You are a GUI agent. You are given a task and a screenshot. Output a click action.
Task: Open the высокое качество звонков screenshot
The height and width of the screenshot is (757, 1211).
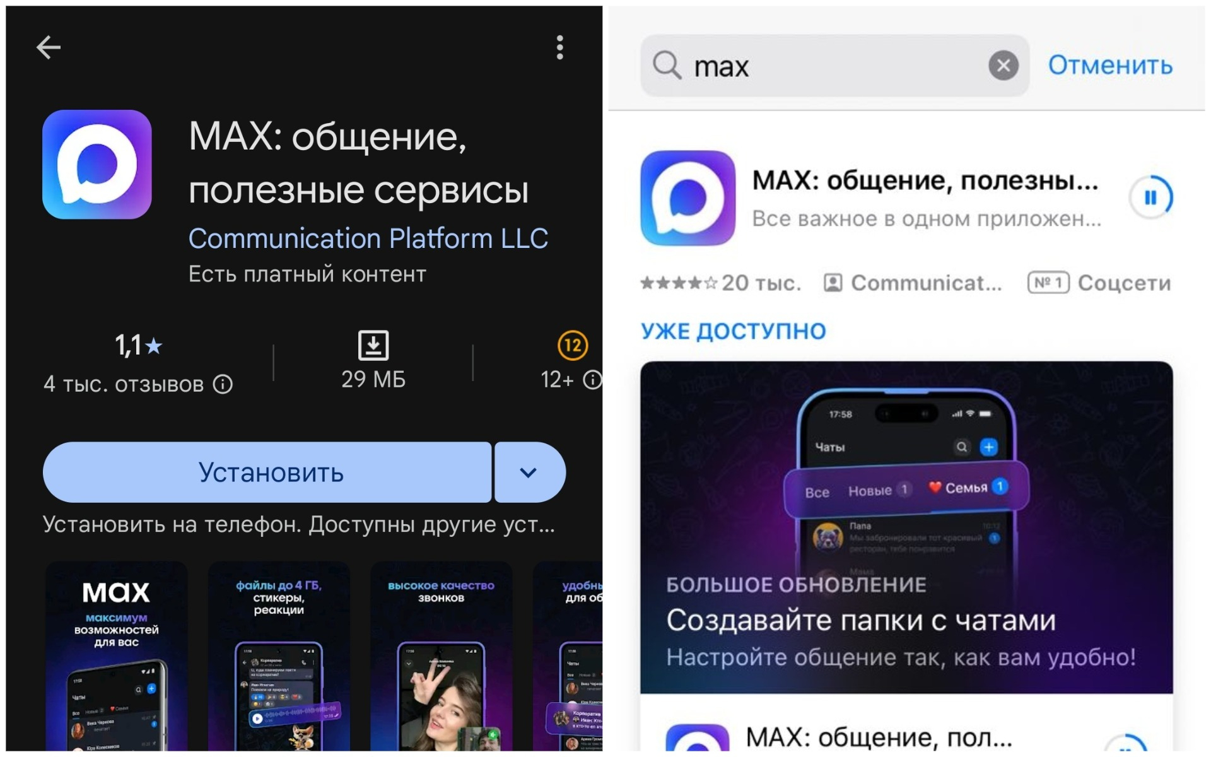click(442, 656)
